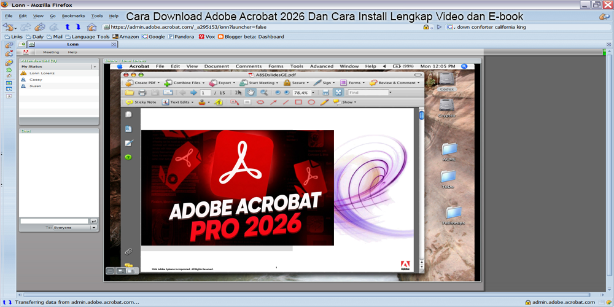Select the Text Box tool icon
614x307 pixels.
(x=247, y=102)
